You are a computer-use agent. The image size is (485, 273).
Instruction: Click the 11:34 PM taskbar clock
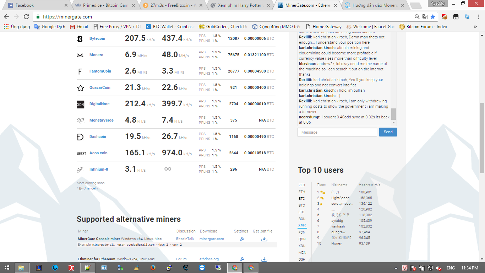point(470,268)
